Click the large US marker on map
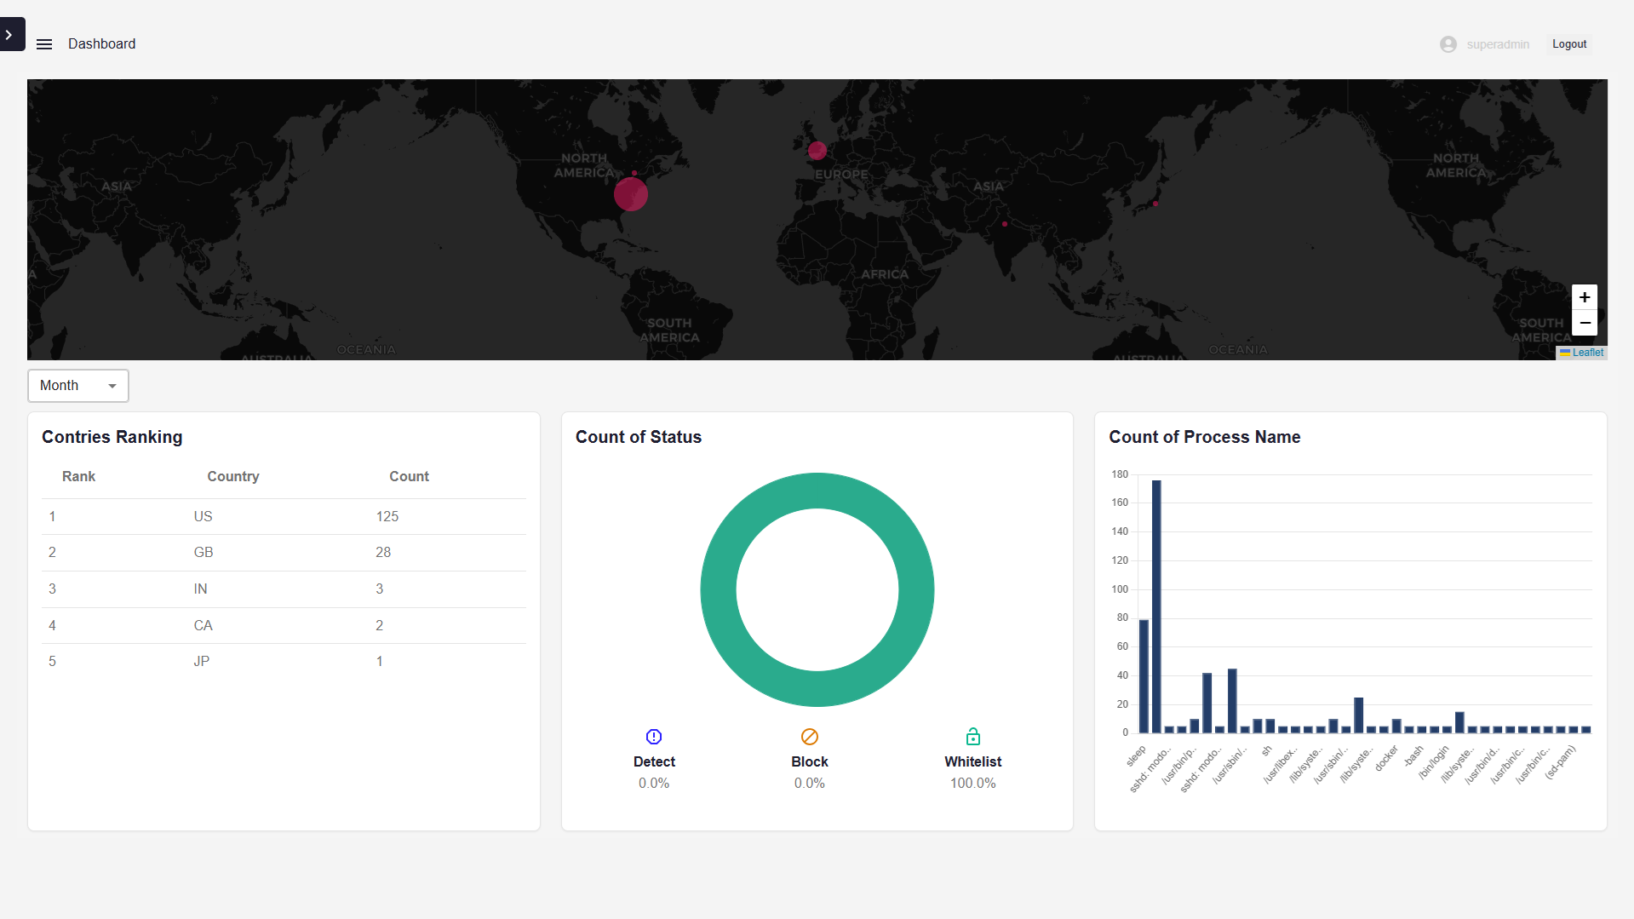The image size is (1634, 919). pyautogui.click(x=631, y=194)
